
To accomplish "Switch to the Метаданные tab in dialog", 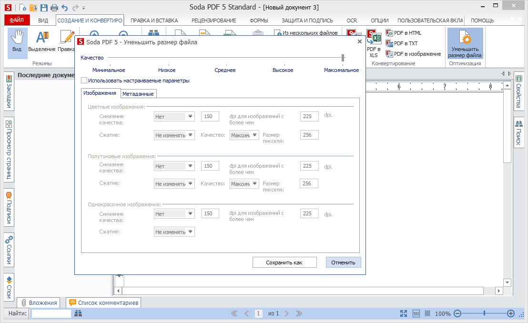I will 138,94.
